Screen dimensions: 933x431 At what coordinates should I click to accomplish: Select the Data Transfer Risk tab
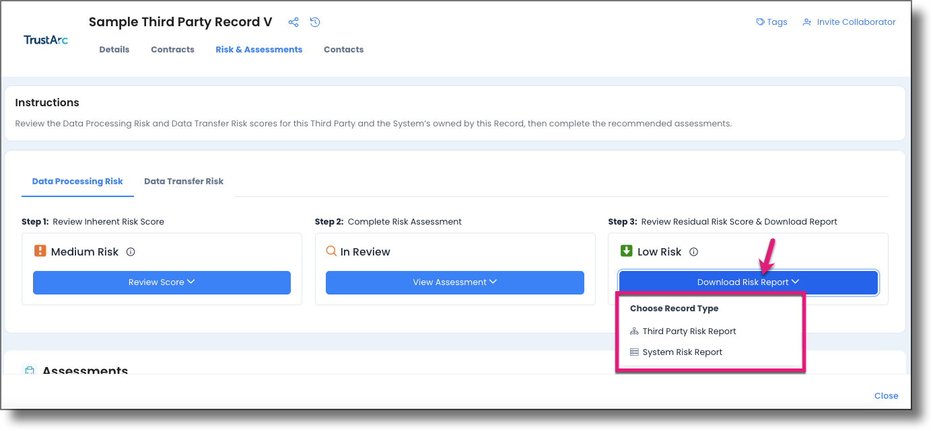184,182
